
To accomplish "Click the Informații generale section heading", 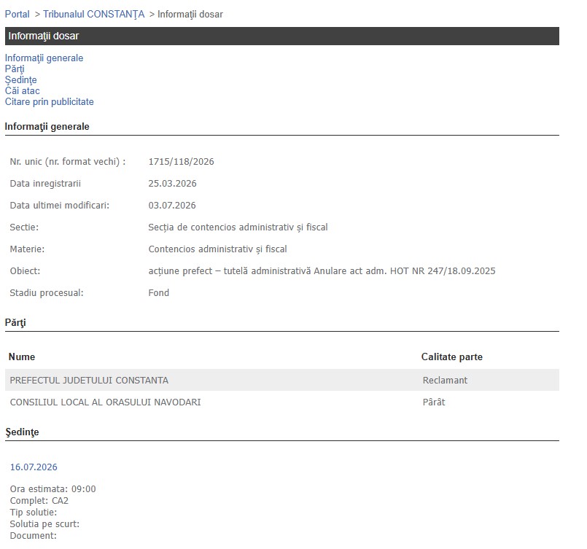I will click(x=47, y=126).
